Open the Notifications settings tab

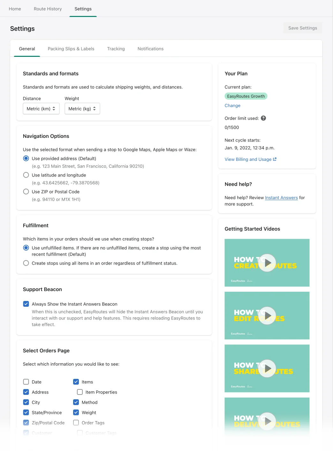151,49
